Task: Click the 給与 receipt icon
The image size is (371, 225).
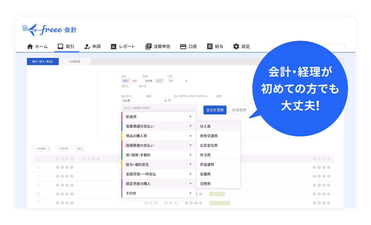Action: pos(210,47)
